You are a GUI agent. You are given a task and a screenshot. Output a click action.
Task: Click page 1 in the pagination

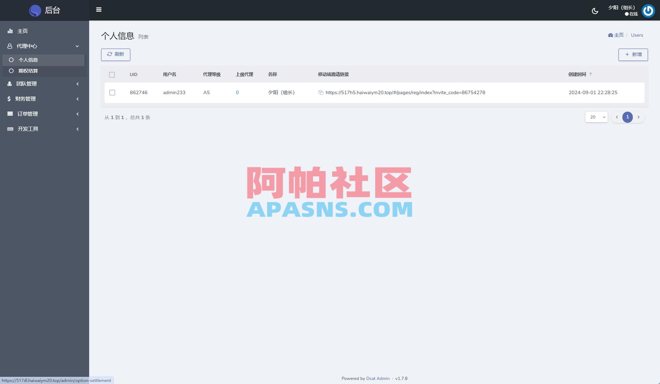(x=627, y=117)
